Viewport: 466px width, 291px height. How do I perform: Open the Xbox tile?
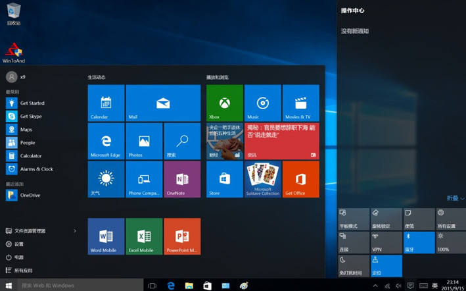coord(225,103)
